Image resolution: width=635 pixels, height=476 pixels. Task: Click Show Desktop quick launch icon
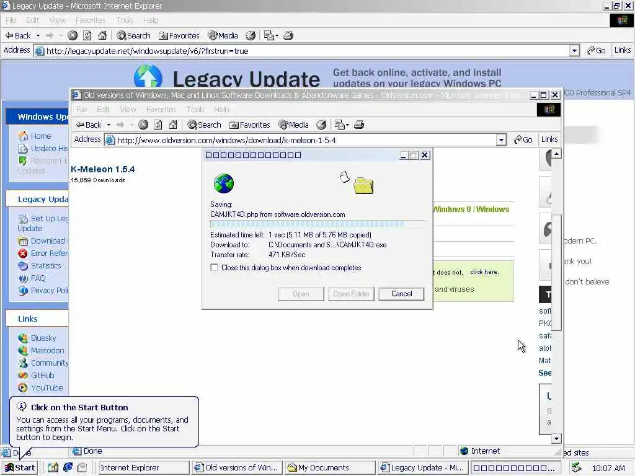(53, 467)
